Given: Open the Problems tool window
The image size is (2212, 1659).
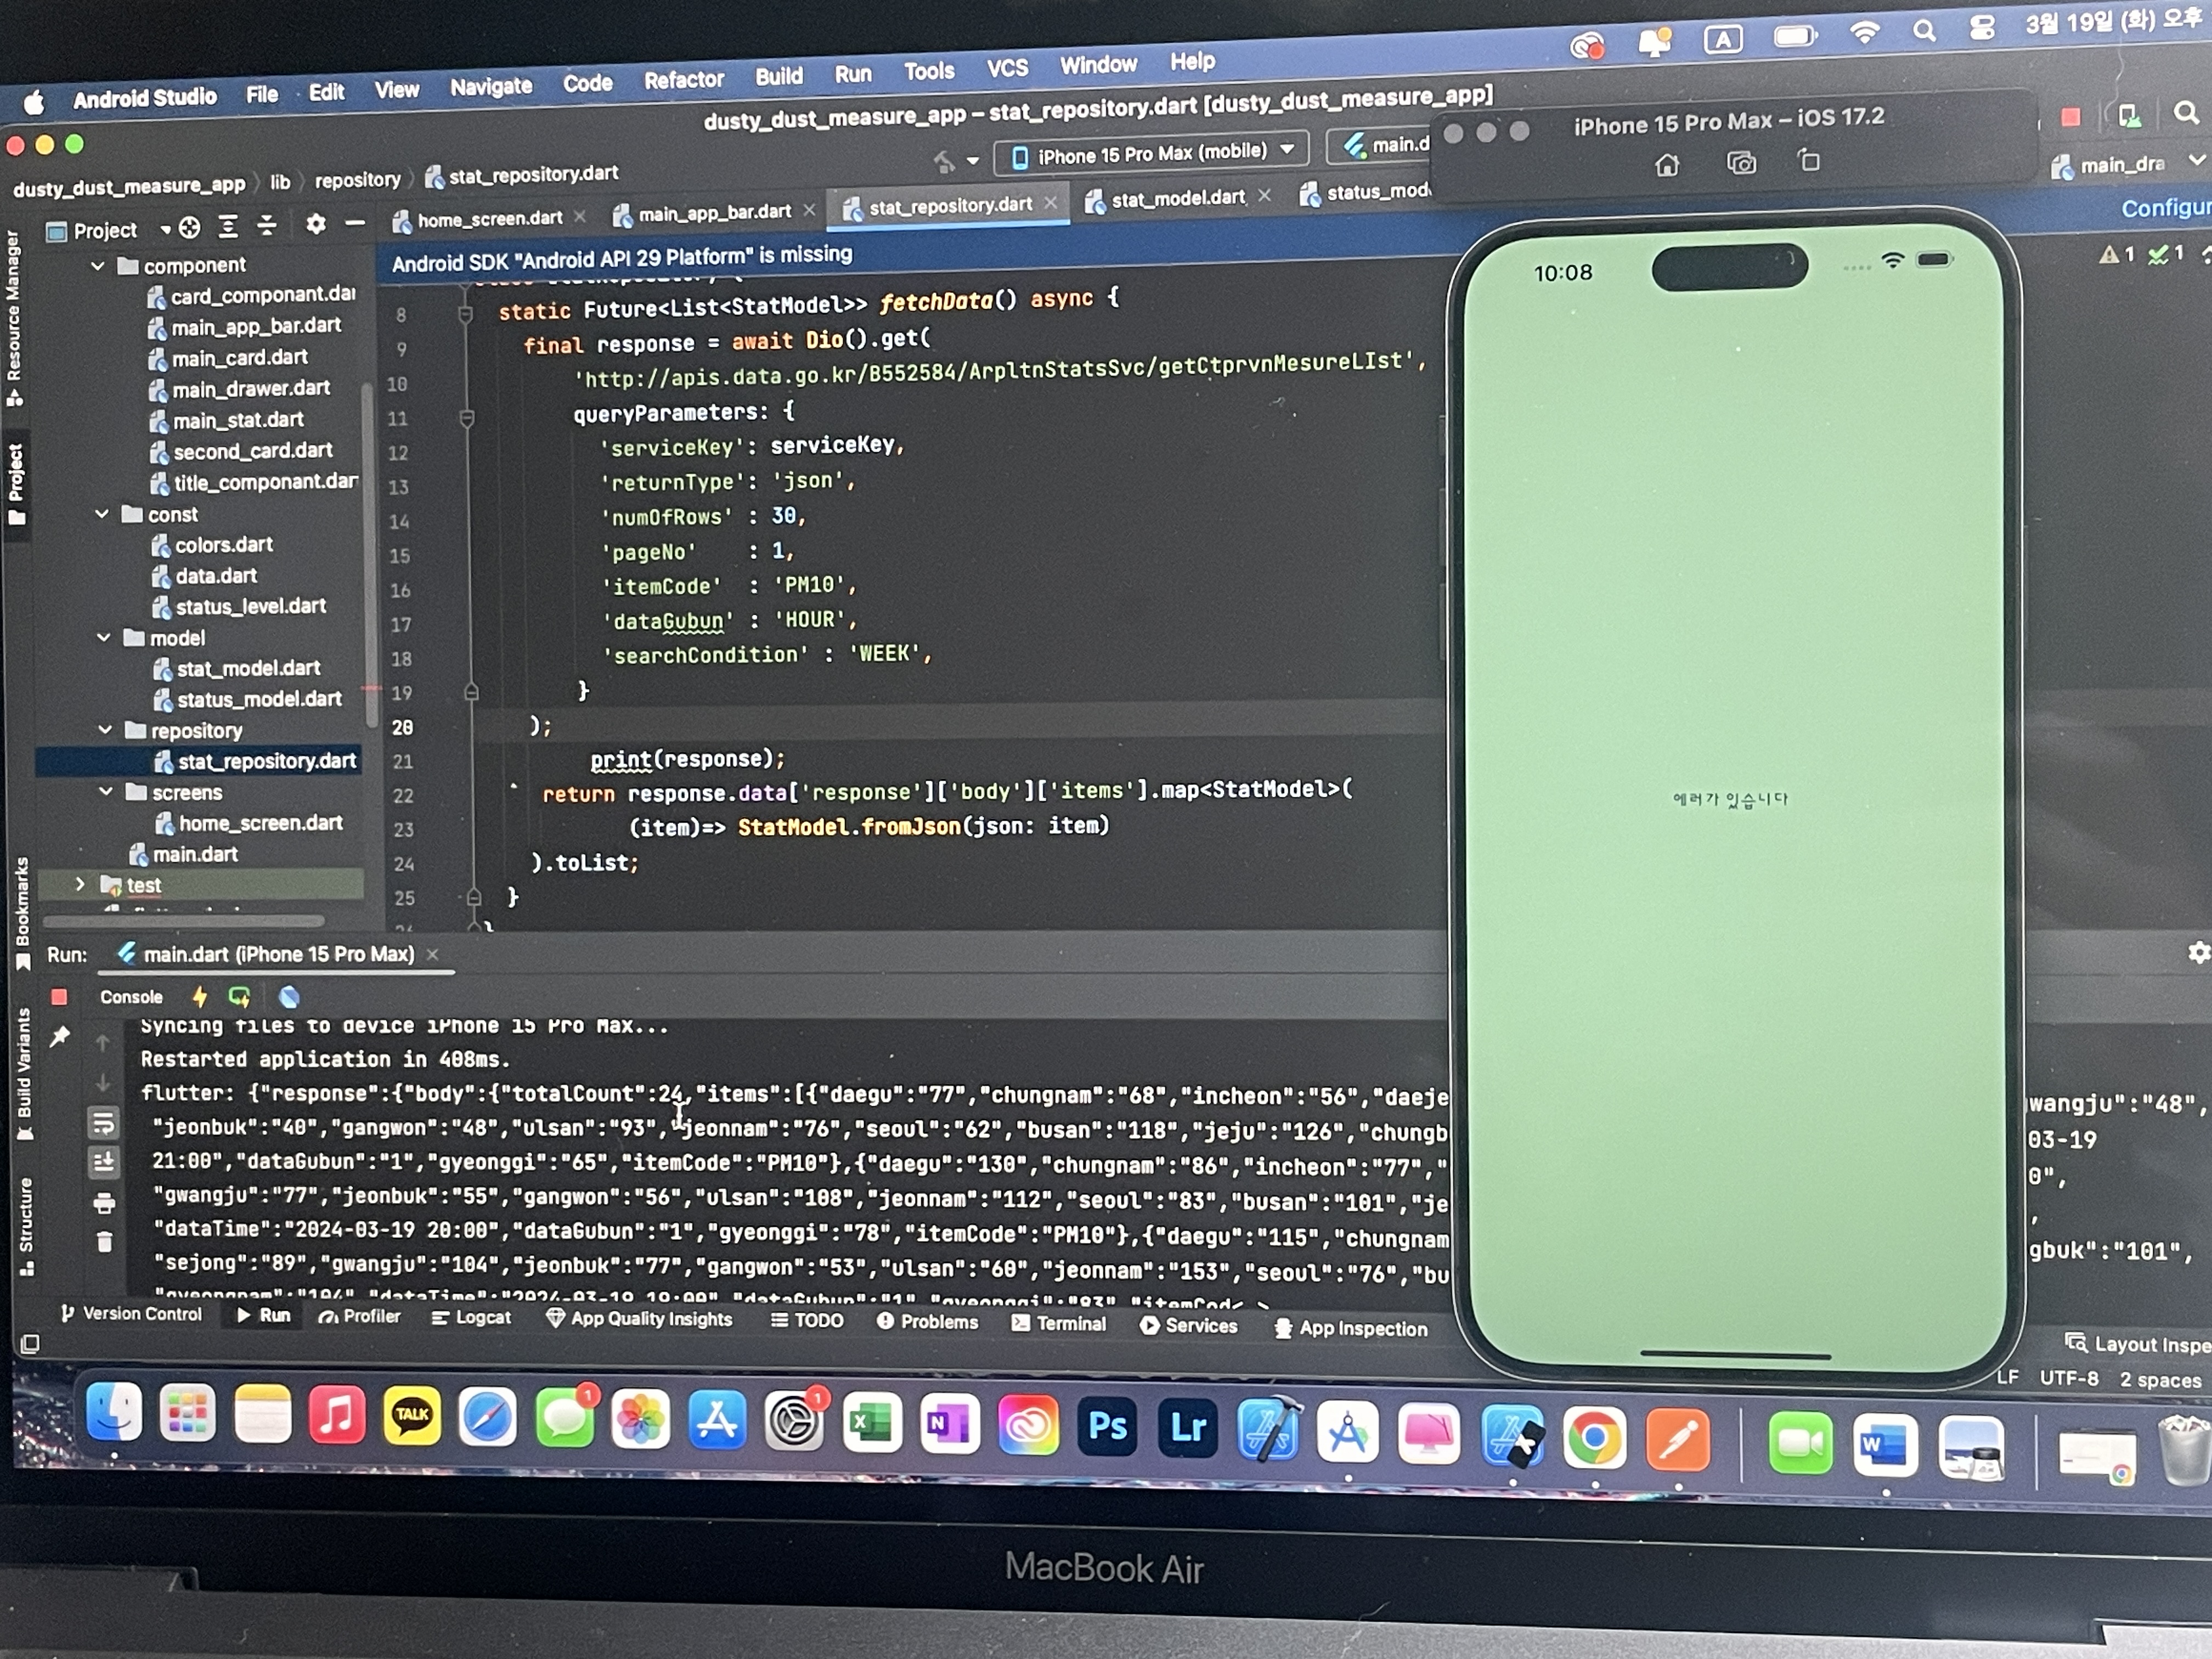Looking at the screenshot, I should click(x=927, y=1321).
